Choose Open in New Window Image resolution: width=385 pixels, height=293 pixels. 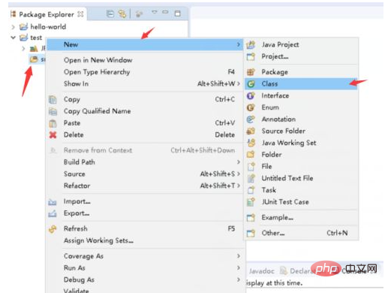[98, 60]
